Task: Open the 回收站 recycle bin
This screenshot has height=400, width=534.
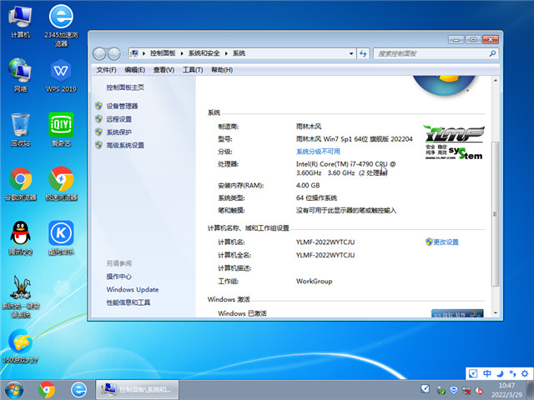Action: tap(20, 130)
